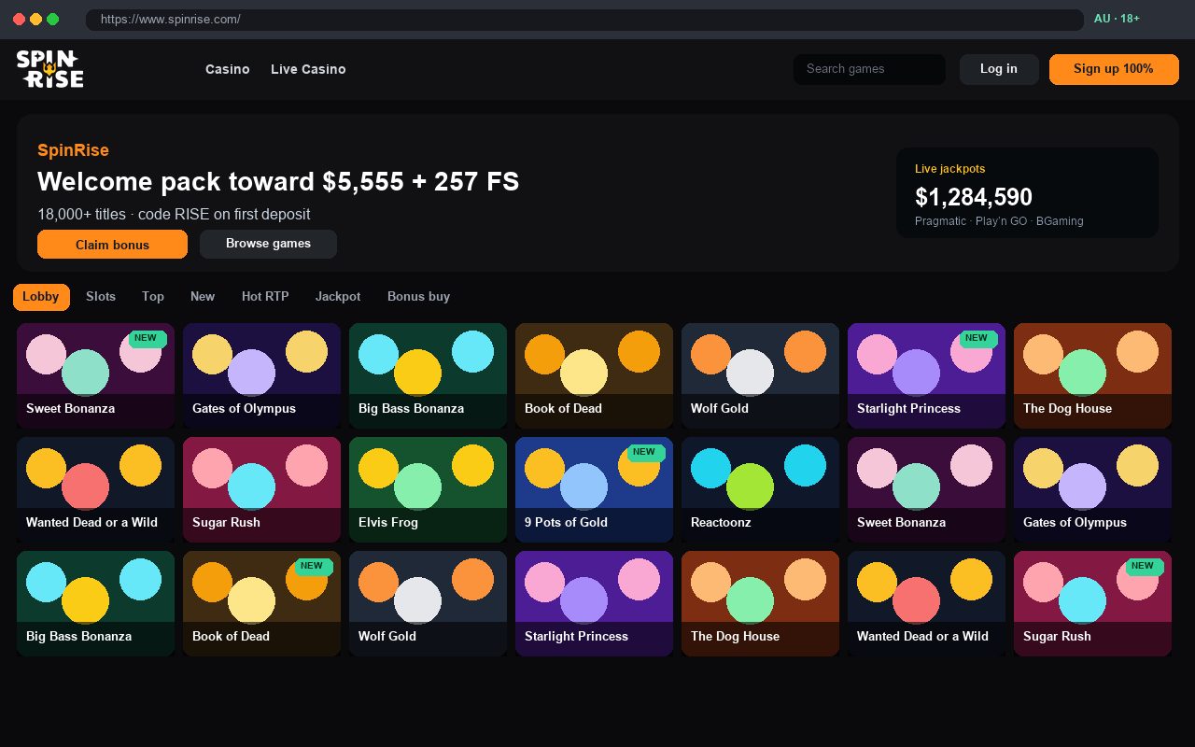Select the Bonus buy tab
The width and height of the screenshot is (1195, 747).
pos(418,297)
